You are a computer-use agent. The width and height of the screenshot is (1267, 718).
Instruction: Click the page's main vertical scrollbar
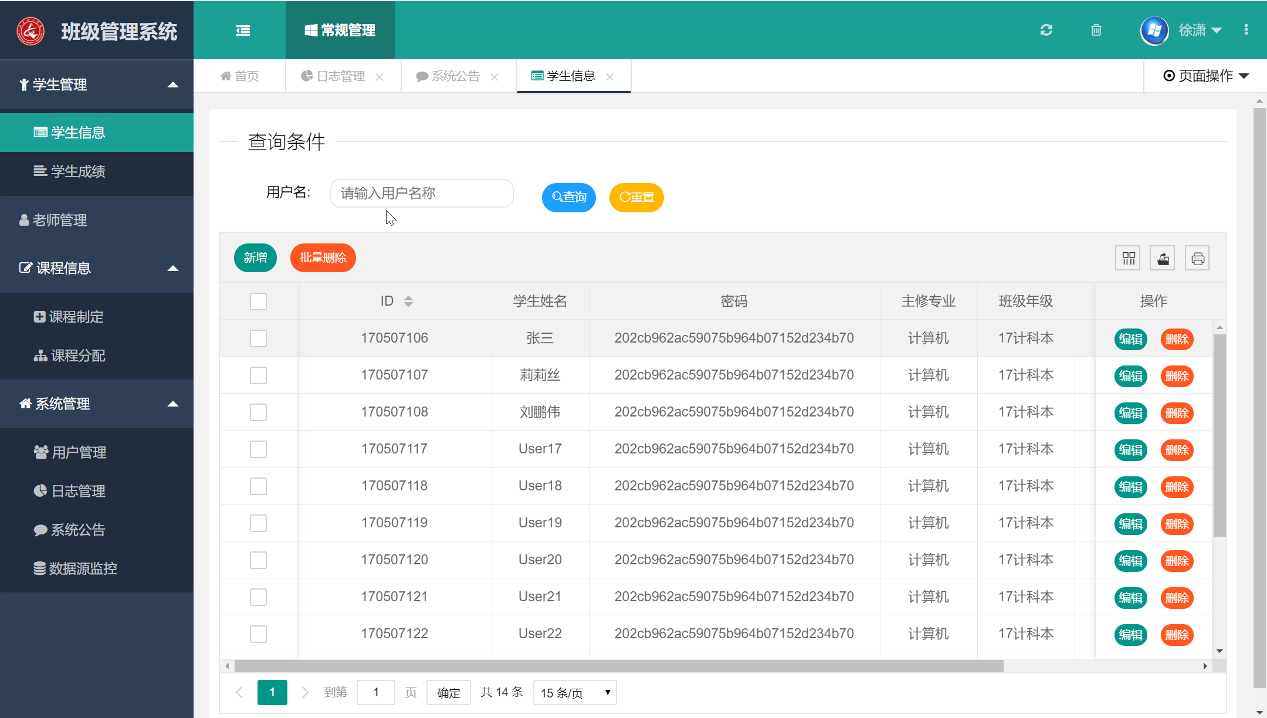pyautogui.click(x=1259, y=397)
